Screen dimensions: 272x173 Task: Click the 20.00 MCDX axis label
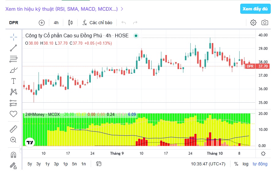(x=263, y=114)
